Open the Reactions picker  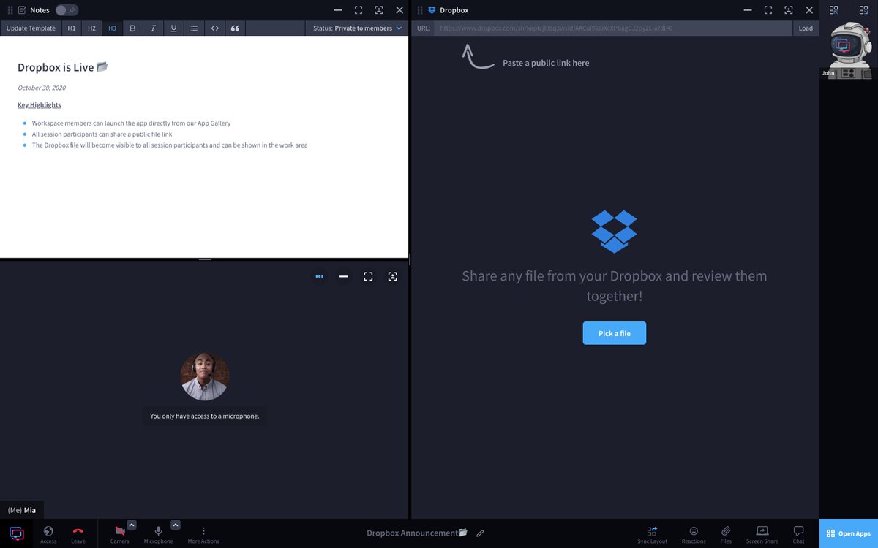click(x=694, y=535)
